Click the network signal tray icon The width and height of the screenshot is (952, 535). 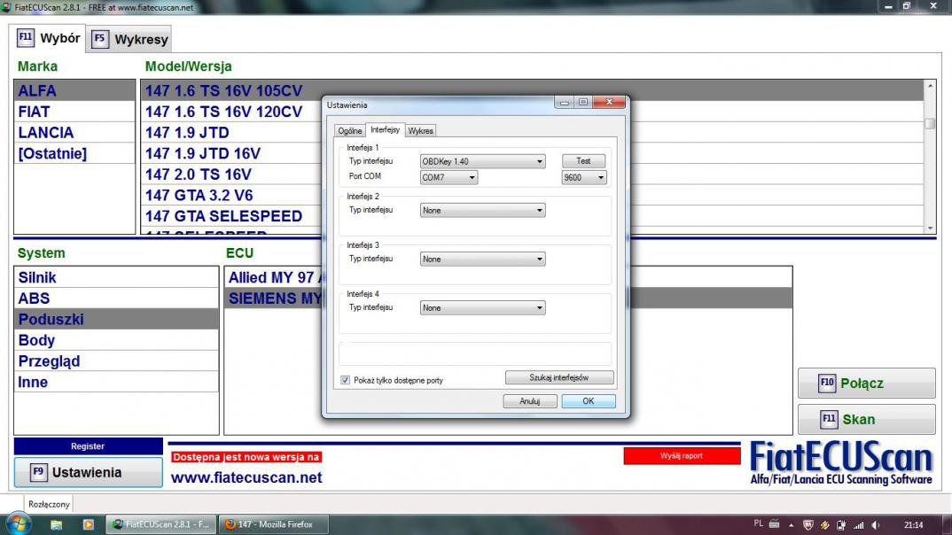tap(859, 525)
